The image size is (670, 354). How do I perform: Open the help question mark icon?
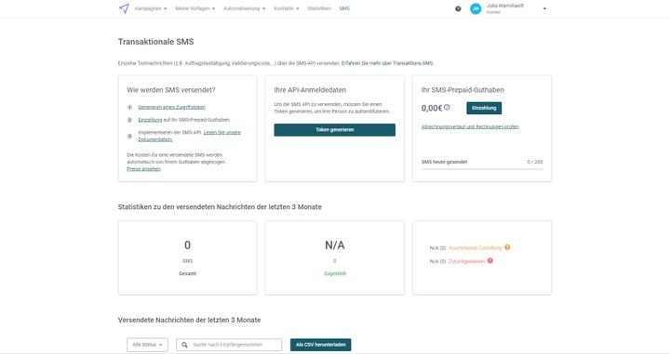[x=458, y=8]
